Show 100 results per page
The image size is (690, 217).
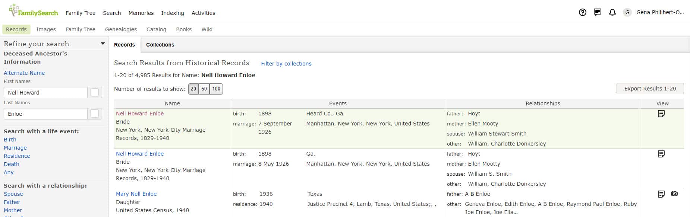pos(216,89)
